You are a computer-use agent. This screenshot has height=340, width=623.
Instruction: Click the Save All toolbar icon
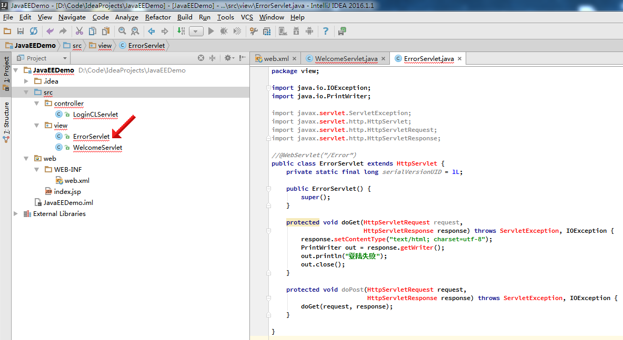pyautogui.click(x=21, y=31)
